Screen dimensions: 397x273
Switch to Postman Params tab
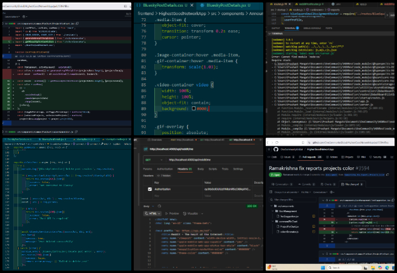pyautogui.click(x=148, y=169)
